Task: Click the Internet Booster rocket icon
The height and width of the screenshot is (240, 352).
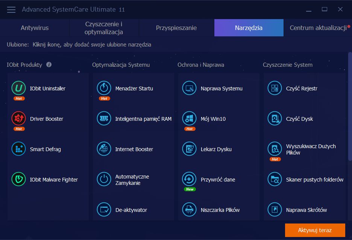Action: (x=104, y=149)
